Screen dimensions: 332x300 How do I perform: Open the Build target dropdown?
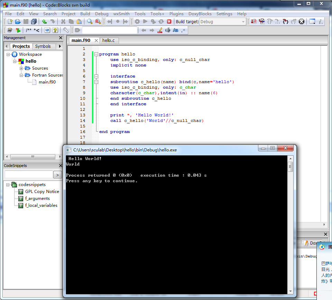tap(243, 21)
